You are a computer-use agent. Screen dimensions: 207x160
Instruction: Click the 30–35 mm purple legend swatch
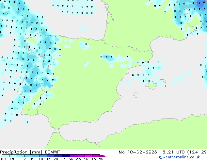click(73, 156)
